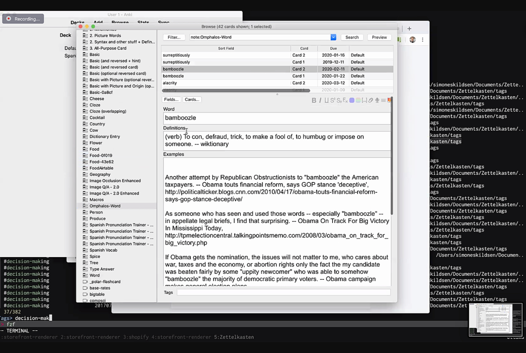This screenshot has height=353, width=526.
Task: Insert a cloze deletion with [...] icon
Action: [x=364, y=100]
